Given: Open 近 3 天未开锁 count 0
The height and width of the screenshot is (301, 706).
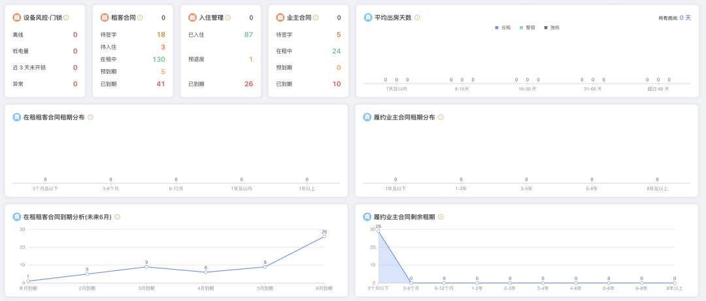Looking at the screenshot, I should point(75,67).
